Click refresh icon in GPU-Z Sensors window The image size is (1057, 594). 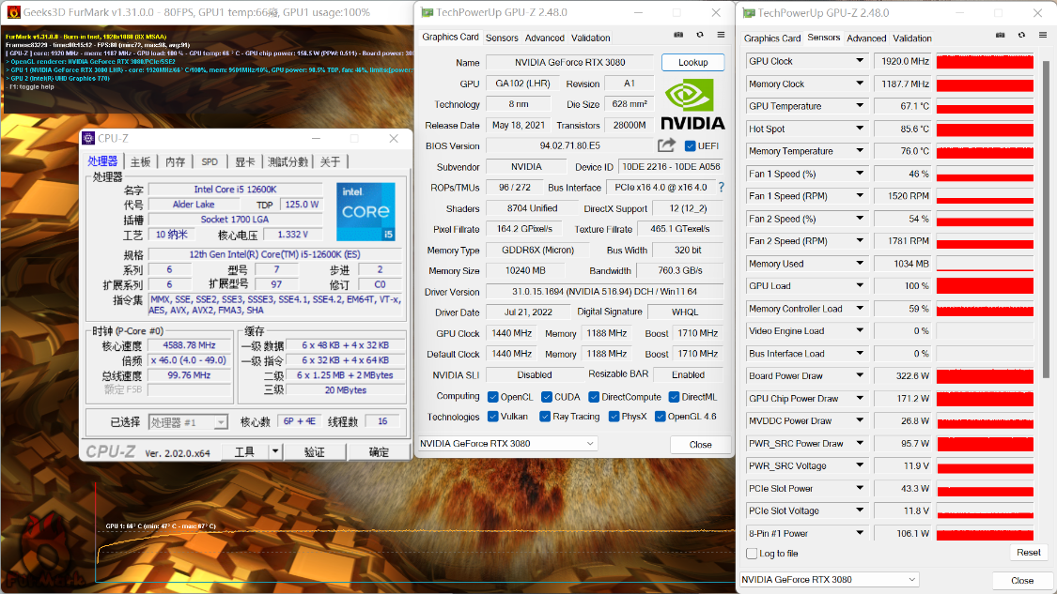[x=1022, y=36]
